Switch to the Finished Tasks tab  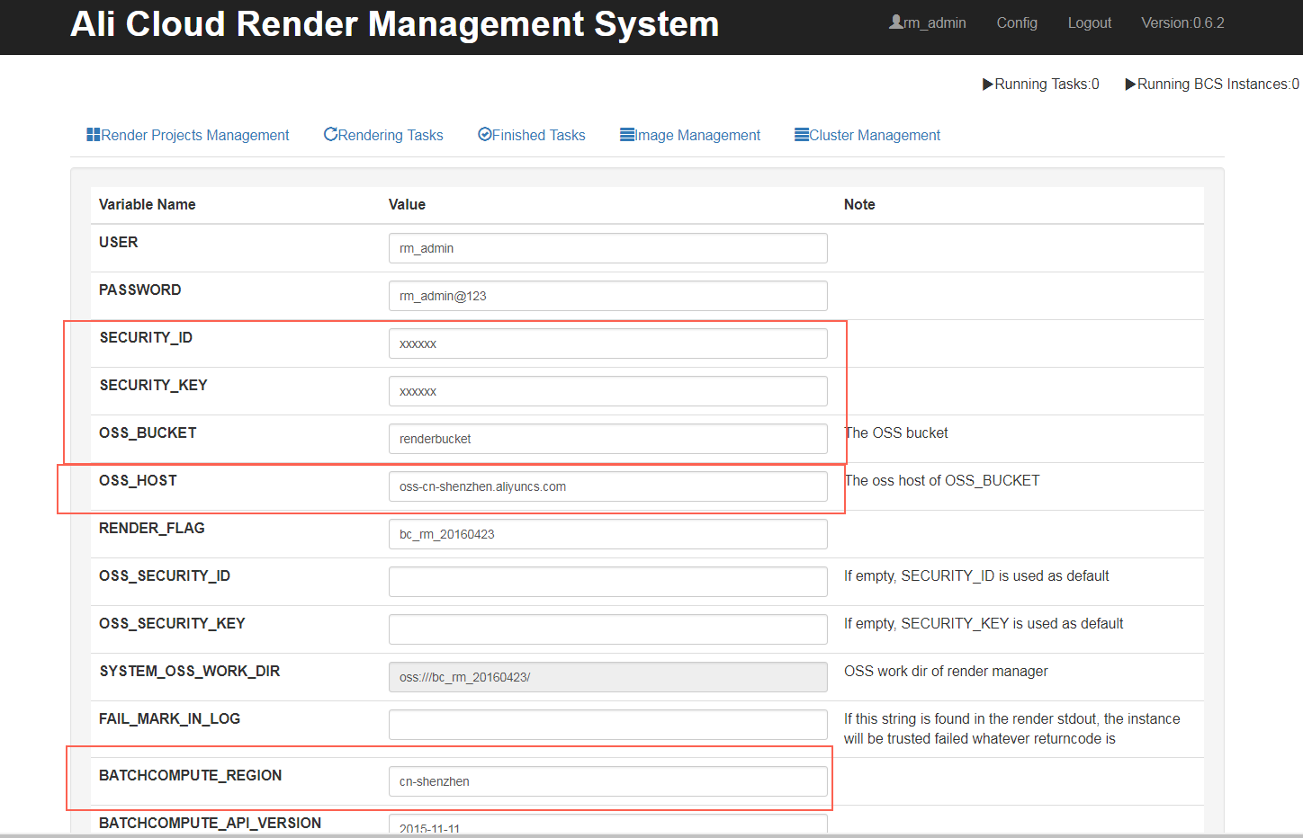click(x=538, y=136)
